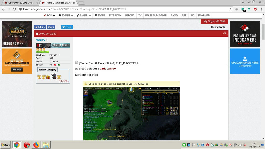Open the Windows Start button
Viewport: 265px width, 149px height.
point(5,145)
